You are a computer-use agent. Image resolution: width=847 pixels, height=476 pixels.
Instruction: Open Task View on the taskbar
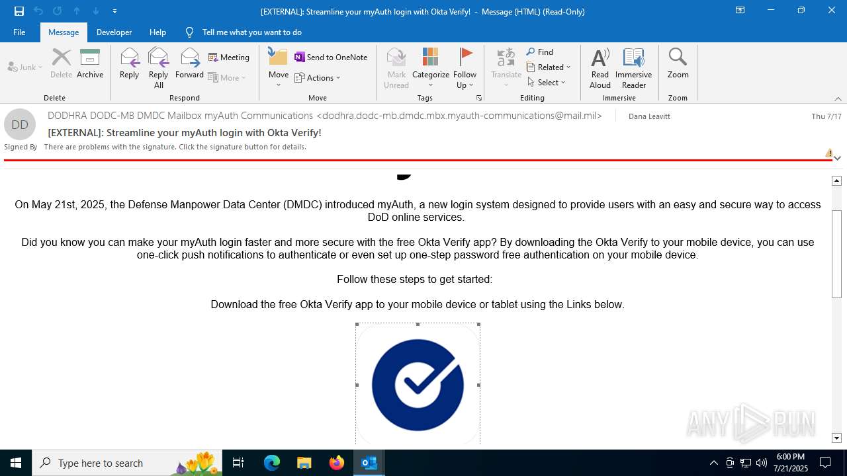(x=238, y=463)
